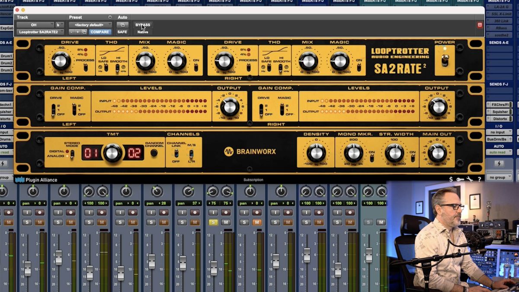Viewport: 519px width, 292px height.
Task: Click the key license icon in plugin footer
Action: click(x=459, y=179)
